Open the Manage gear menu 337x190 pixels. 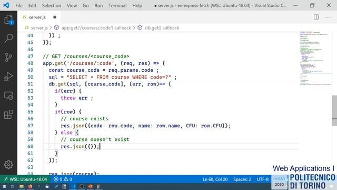click(8, 165)
